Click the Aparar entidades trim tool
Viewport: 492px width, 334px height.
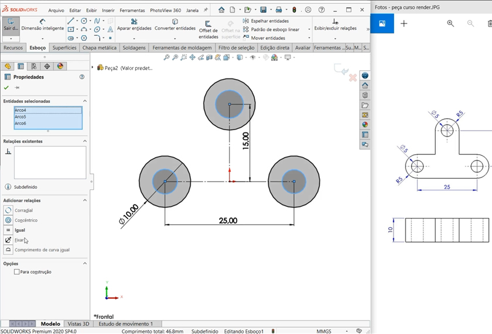[x=134, y=25]
